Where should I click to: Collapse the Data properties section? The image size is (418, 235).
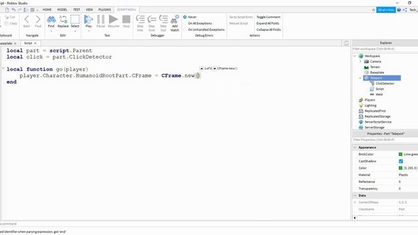click(x=355, y=196)
